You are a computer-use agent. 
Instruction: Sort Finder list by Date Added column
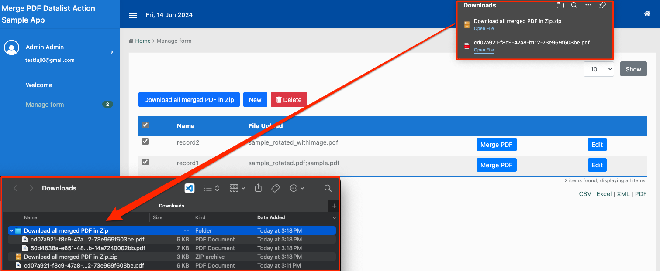click(271, 217)
